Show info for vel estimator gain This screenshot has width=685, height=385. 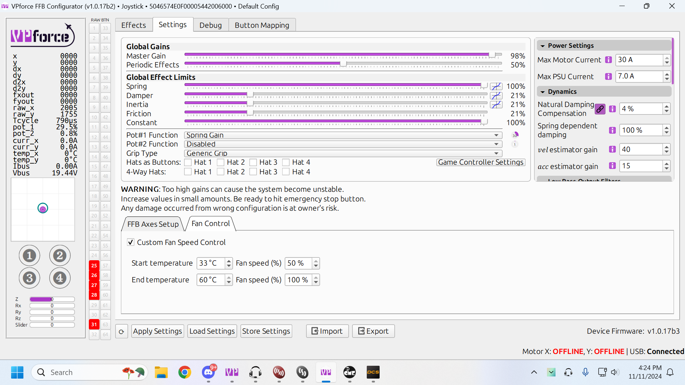point(612,149)
